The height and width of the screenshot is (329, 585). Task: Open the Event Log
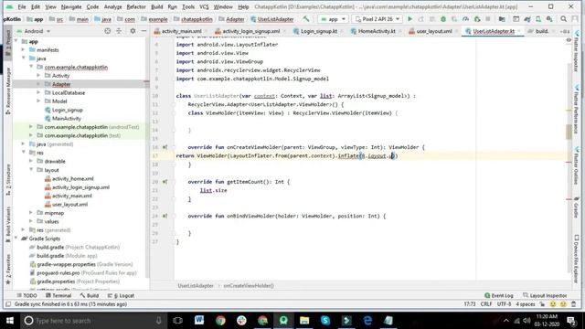498,295
